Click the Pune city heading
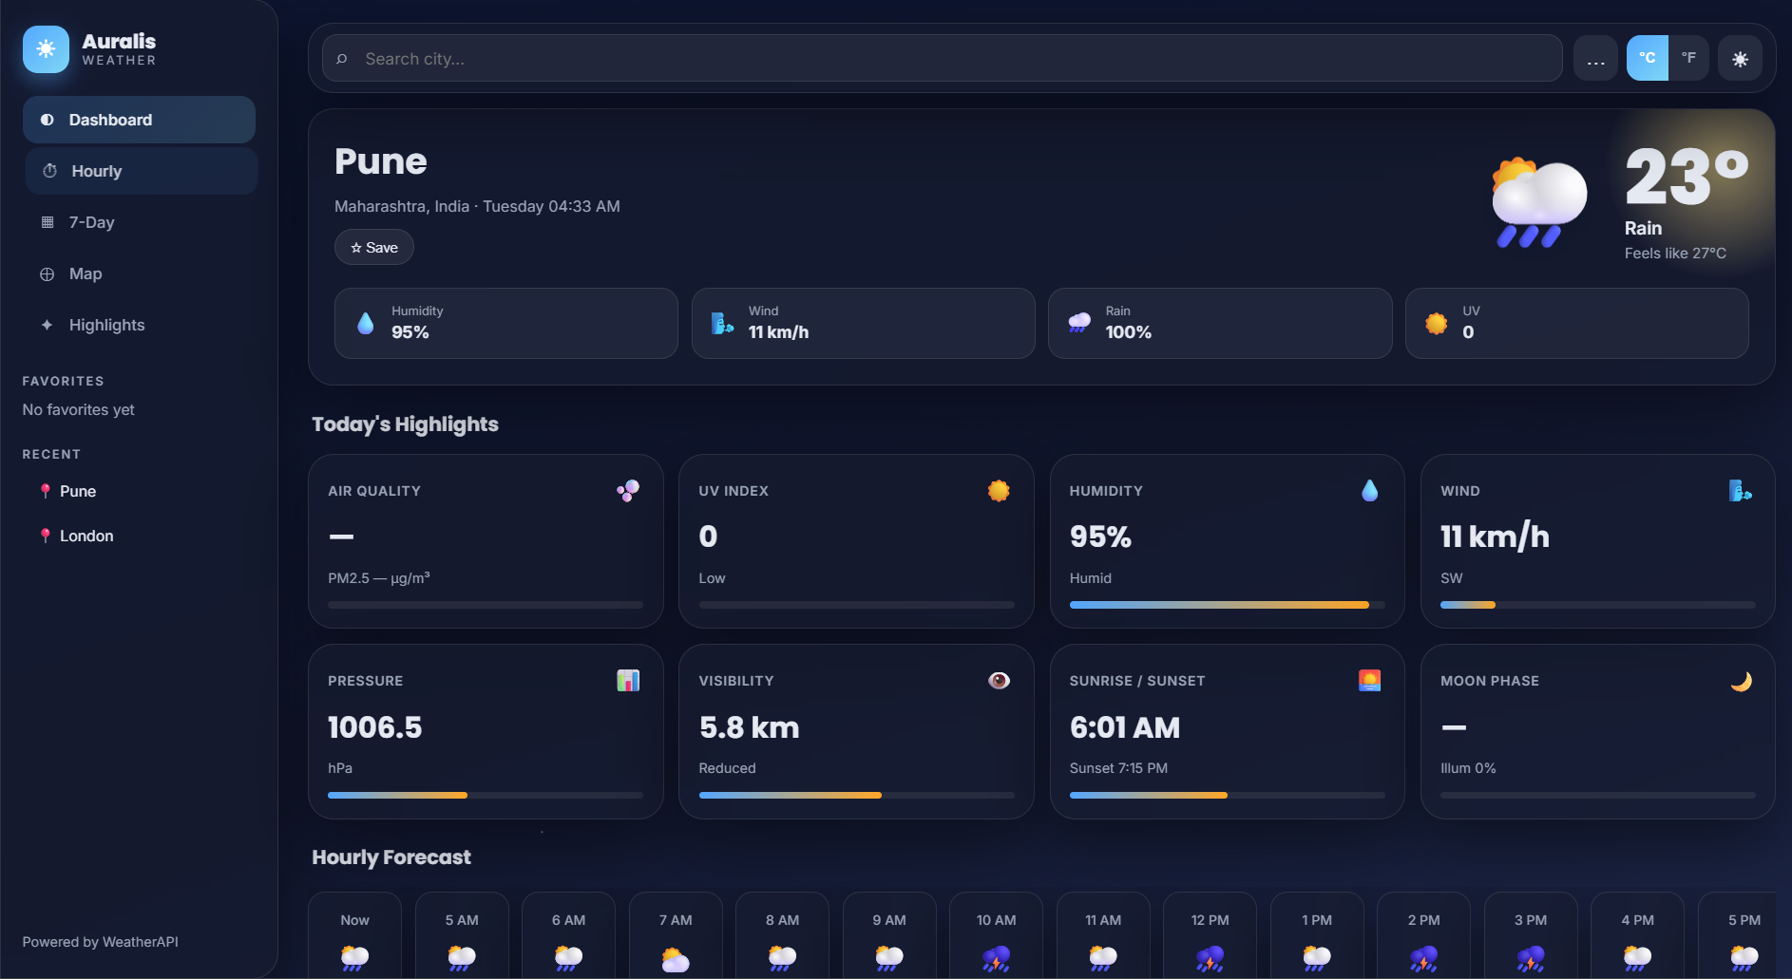Viewport: 1792px width, 979px height. pos(380,161)
